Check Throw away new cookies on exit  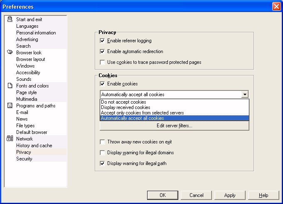click(102, 142)
